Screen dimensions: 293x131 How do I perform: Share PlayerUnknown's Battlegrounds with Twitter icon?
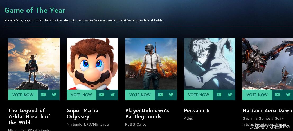pos(171,95)
